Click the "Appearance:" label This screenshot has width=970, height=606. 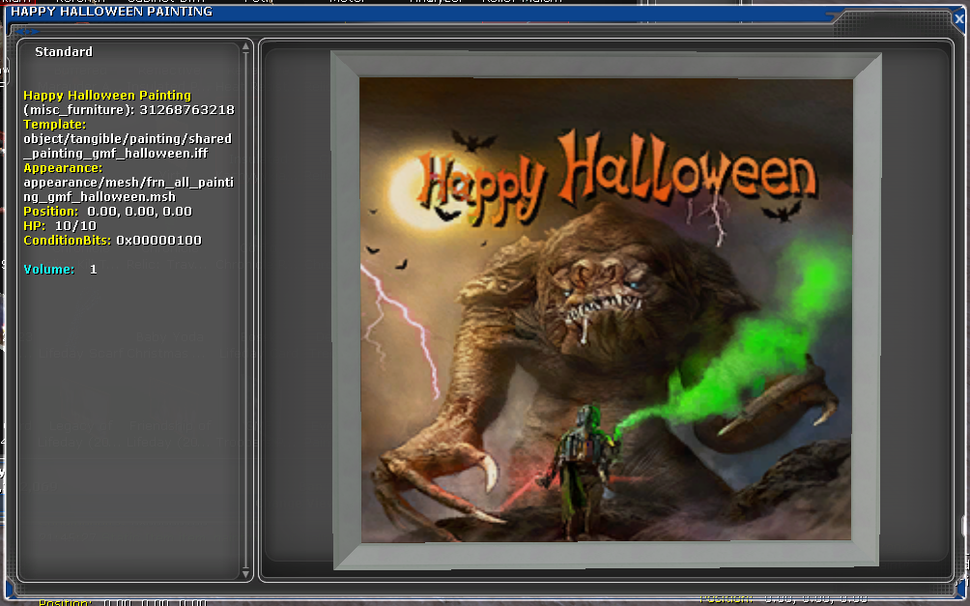pyautogui.click(x=63, y=168)
